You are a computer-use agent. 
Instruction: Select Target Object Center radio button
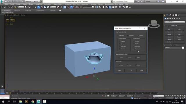134,44
